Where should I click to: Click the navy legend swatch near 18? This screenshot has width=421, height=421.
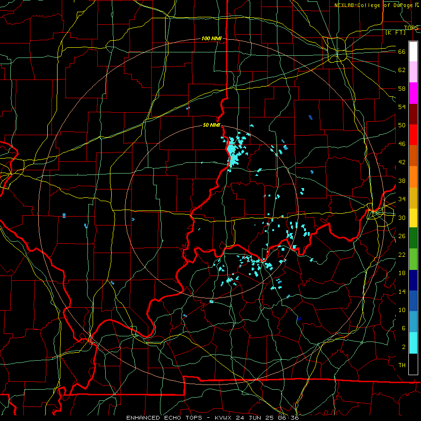click(x=413, y=280)
